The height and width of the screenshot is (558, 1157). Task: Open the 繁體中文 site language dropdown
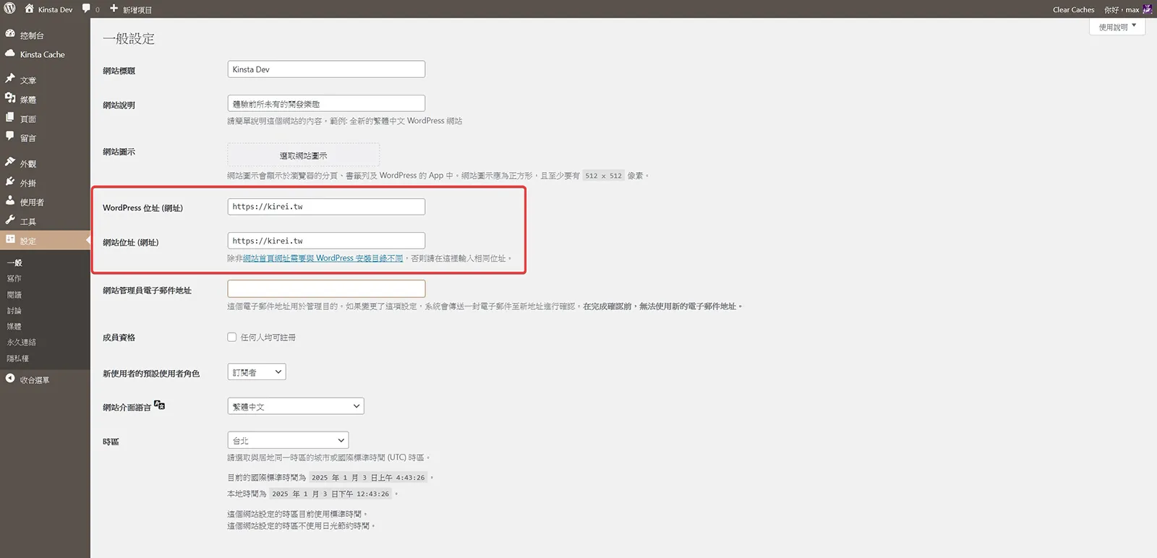(x=296, y=406)
